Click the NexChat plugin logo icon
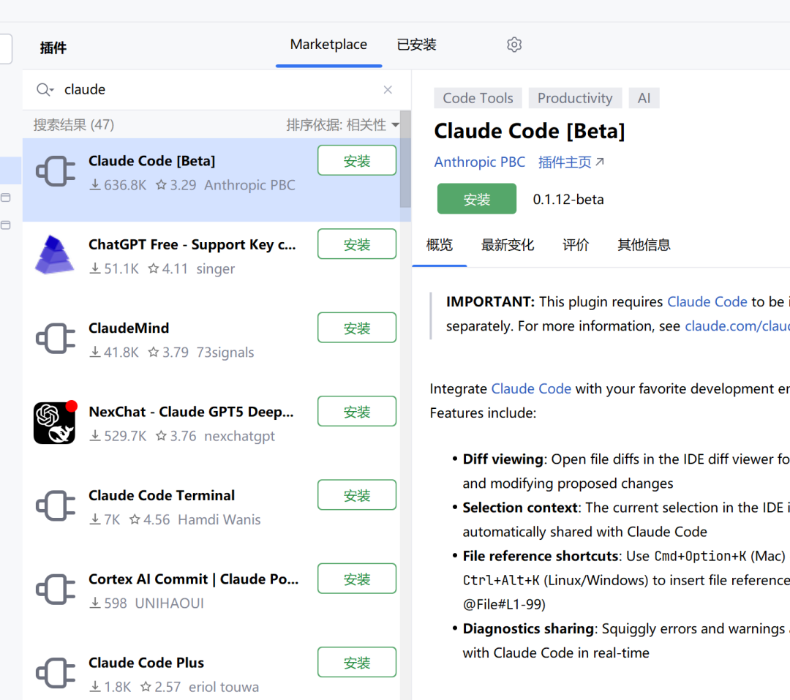This screenshot has width=790, height=700. (55, 423)
